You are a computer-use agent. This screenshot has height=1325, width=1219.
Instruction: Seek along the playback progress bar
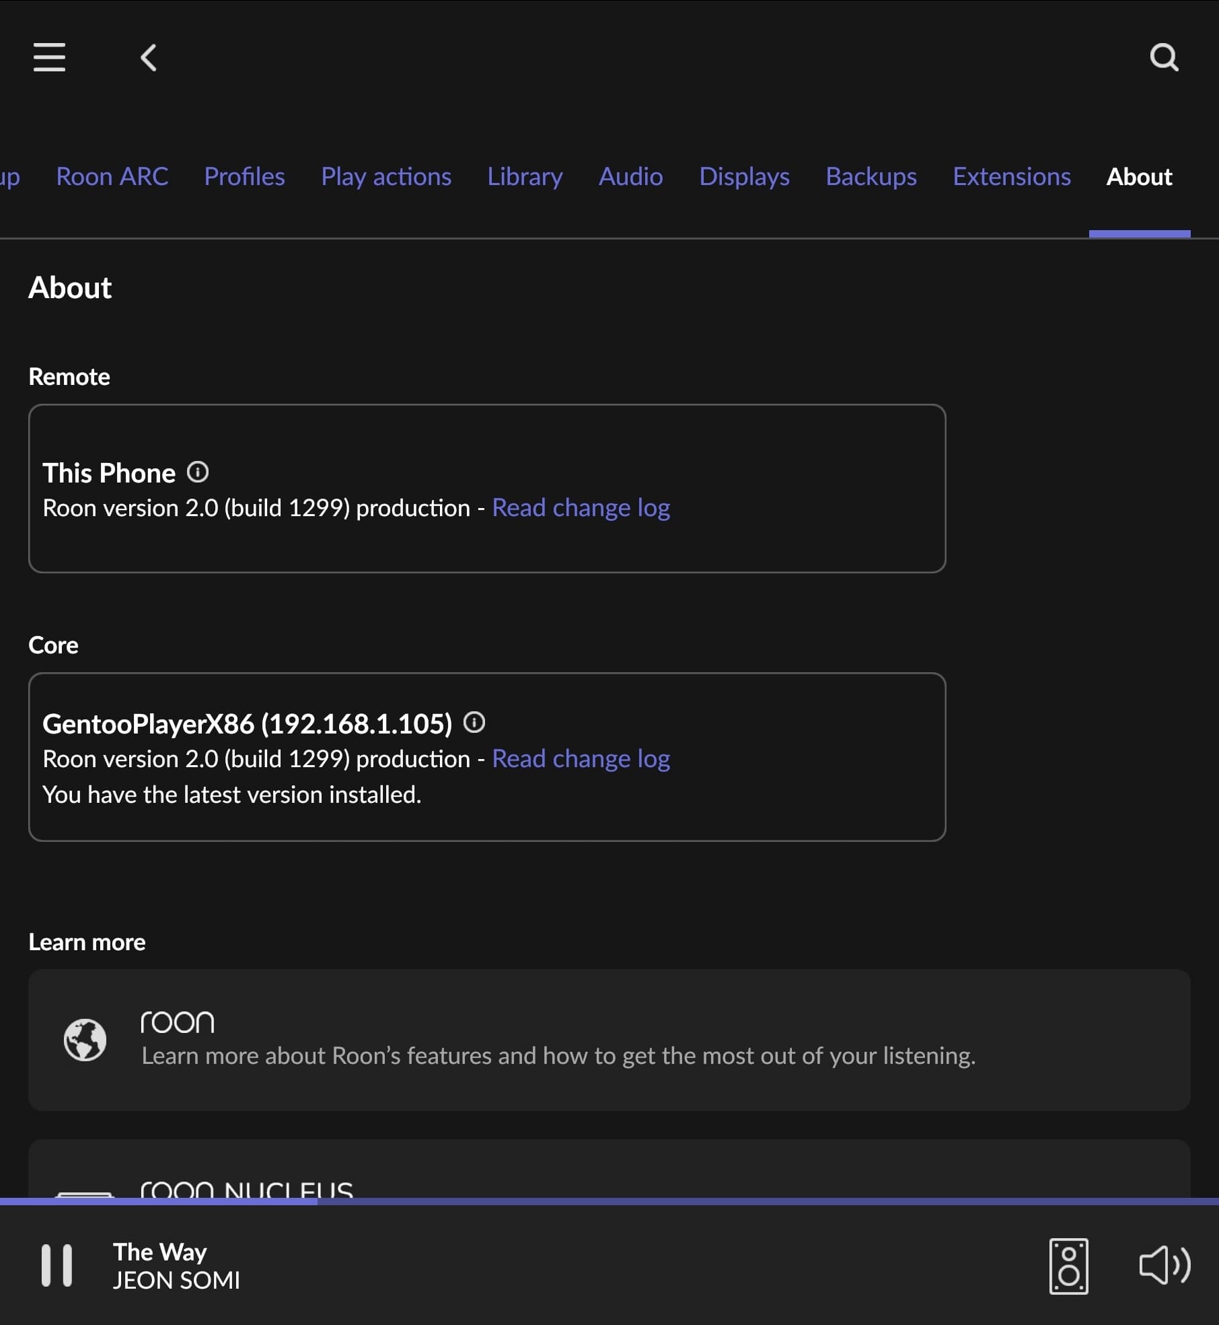coord(609,1201)
